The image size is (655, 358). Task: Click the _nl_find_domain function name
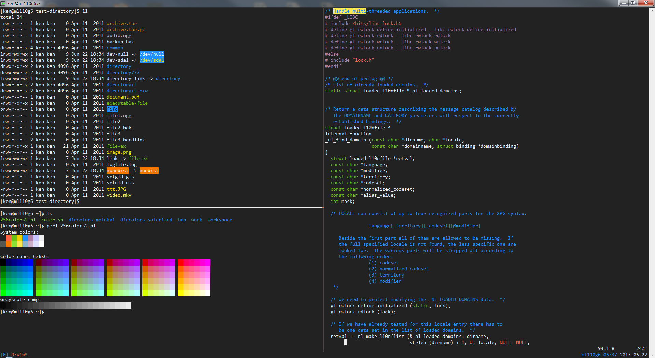(x=345, y=140)
